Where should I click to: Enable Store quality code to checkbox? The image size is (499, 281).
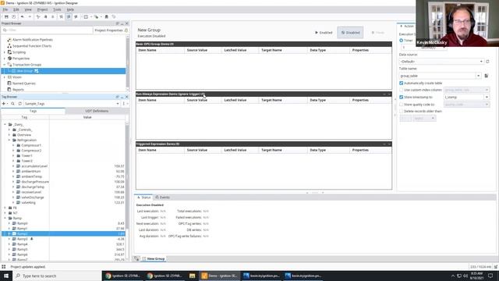(x=401, y=104)
